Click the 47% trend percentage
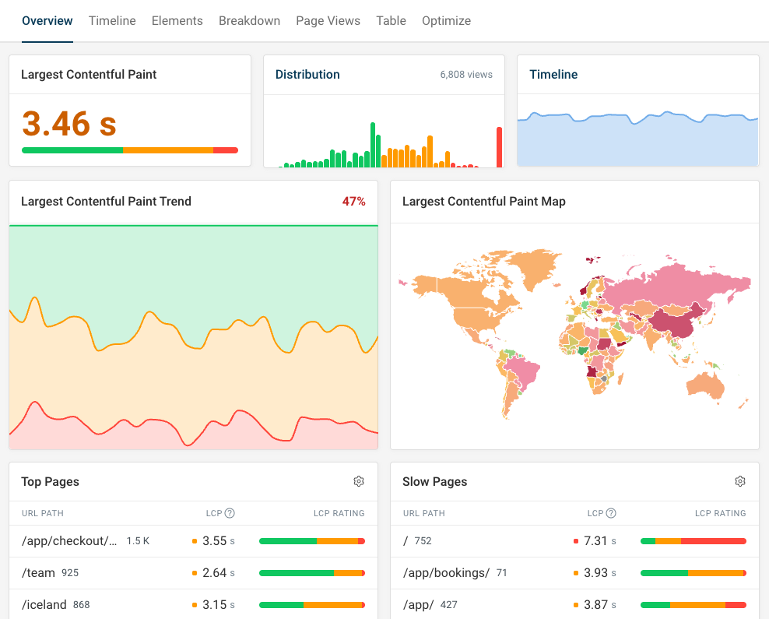The height and width of the screenshot is (619, 769). click(x=356, y=201)
